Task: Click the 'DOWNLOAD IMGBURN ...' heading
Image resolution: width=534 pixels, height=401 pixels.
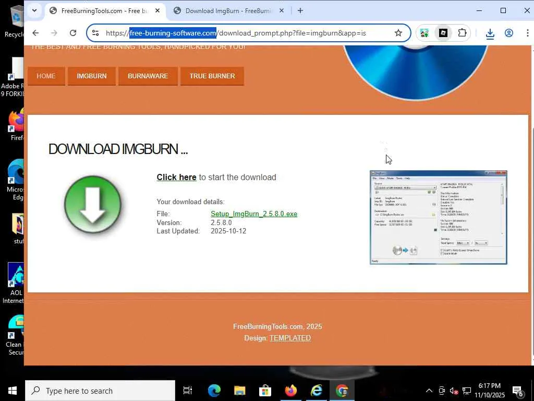Action: point(118,149)
